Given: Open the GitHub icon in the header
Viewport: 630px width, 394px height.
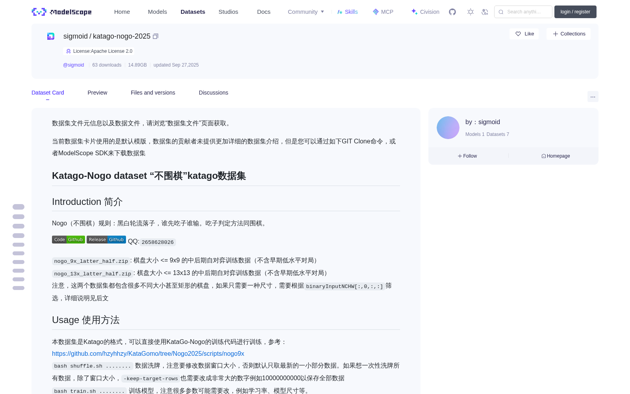Looking at the screenshot, I should tap(452, 12).
